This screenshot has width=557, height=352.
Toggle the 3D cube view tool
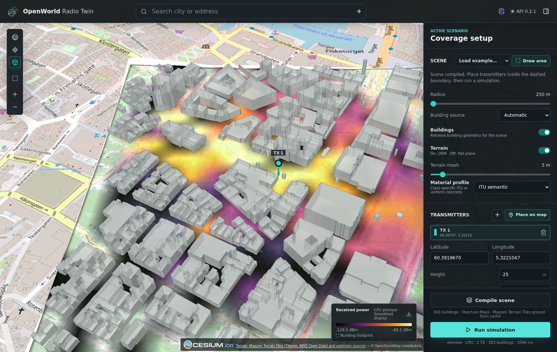pos(15,63)
